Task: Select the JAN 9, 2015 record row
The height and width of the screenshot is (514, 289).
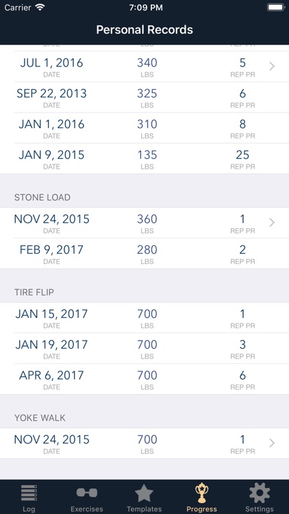Action: tap(144, 159)
